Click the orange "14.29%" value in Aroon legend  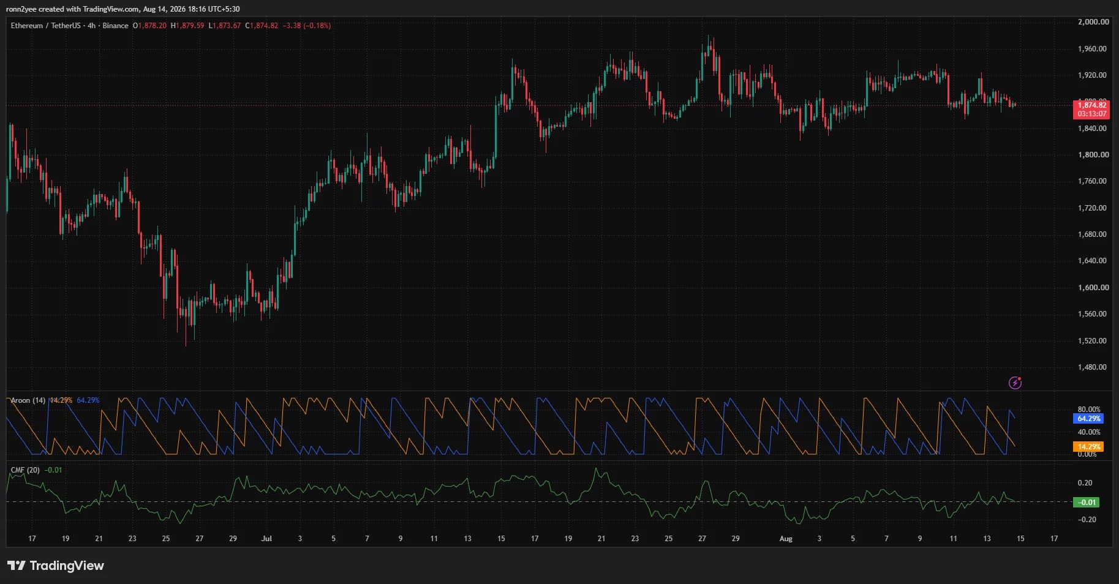pos(61,400)
